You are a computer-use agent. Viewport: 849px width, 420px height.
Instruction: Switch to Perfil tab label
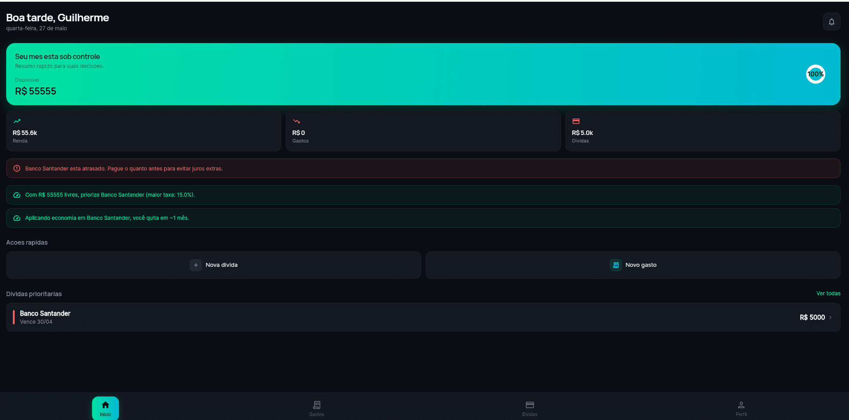pyautogui.click(x=741, y=414)
